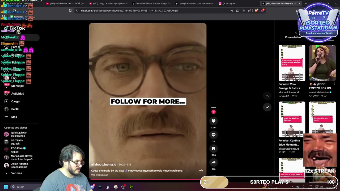
Task: Open Funniest Vera Farmiga video thumbnail
Action: (292, 63)
